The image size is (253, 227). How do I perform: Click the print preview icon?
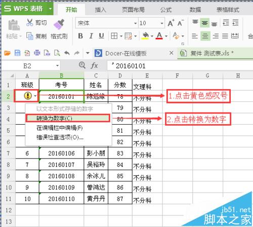coord(57,53)
